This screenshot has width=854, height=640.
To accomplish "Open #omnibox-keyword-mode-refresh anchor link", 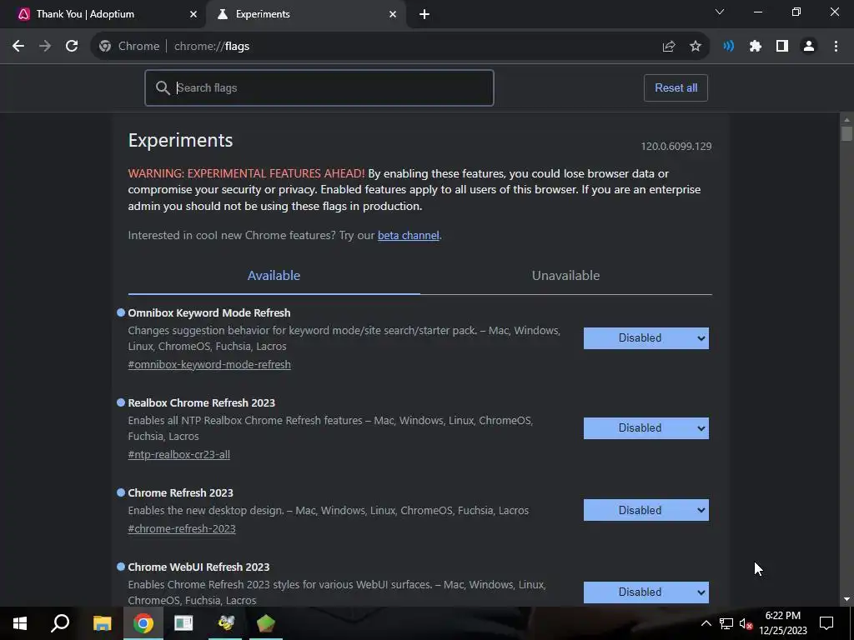I will 209,365.
